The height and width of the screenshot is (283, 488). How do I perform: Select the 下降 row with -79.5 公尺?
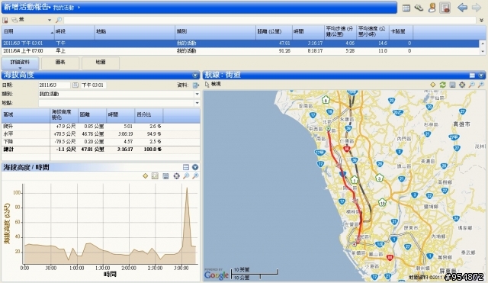[x=101, y=142]
